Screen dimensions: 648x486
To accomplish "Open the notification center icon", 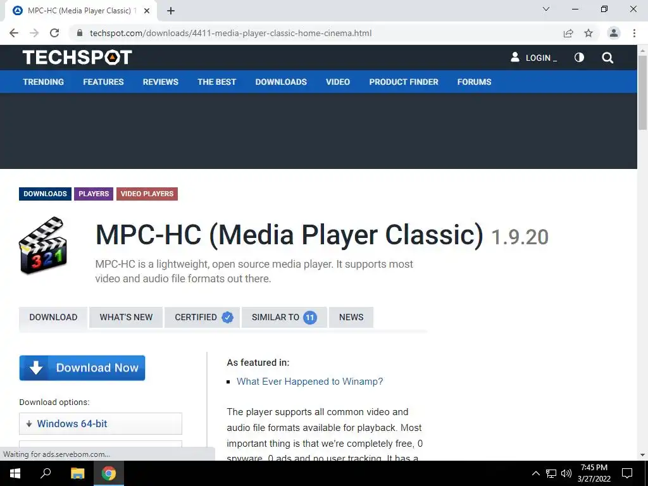I will tap(627, 473).
